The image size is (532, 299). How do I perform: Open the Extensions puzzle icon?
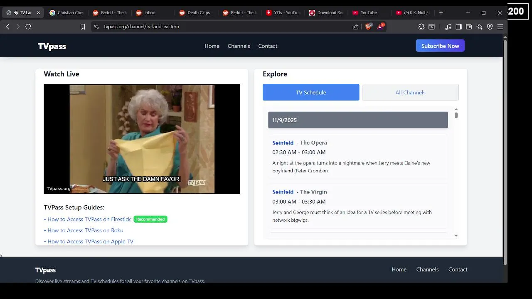point(421,27)
